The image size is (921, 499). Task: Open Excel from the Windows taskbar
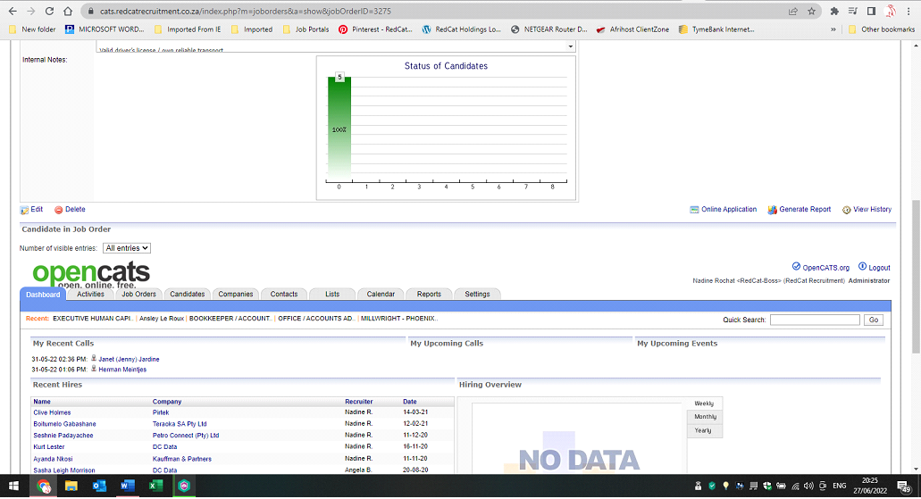[155, 487]
